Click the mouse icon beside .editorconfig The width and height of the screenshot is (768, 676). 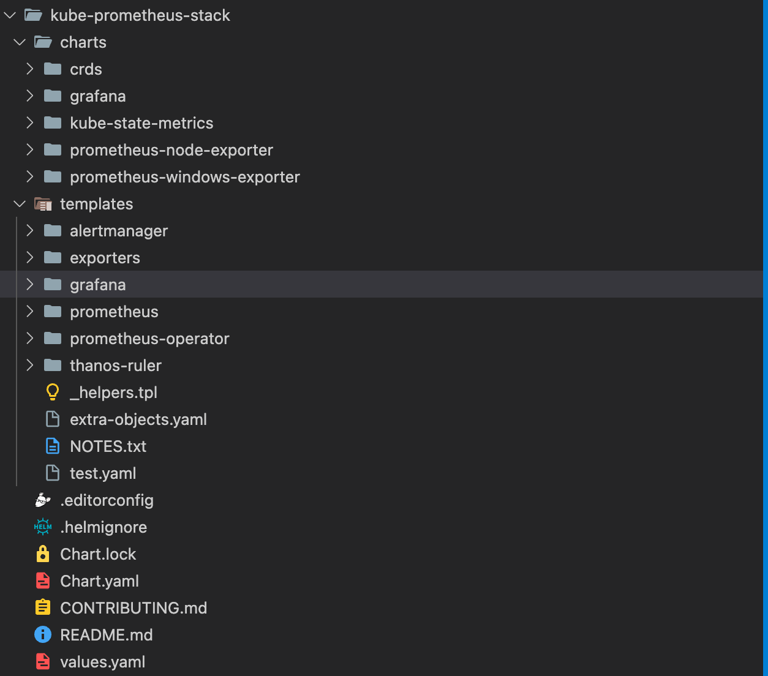tap(43, 500)
